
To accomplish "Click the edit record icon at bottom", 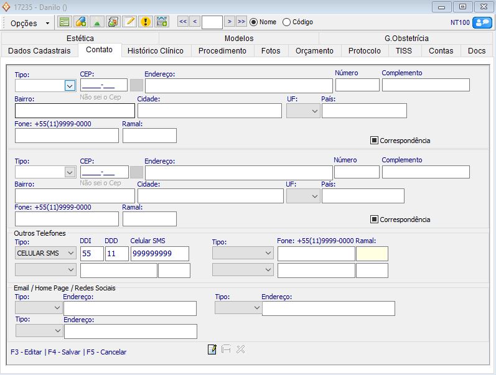I will [212, 350].
